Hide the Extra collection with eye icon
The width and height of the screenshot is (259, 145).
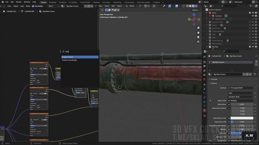coord(253,13)
